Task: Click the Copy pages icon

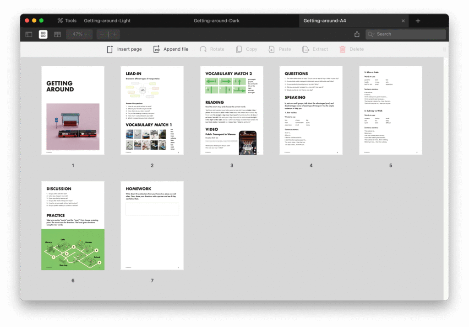Action: (239, 49)
